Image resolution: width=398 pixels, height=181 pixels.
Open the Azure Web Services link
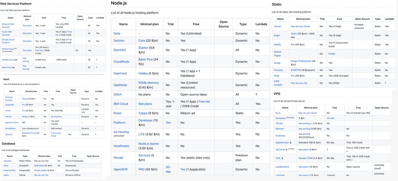click(7, 33)
